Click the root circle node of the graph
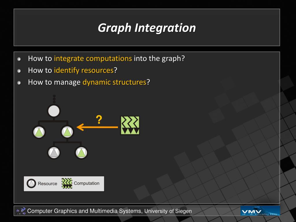Image resolution: width=296 pixels, height=222 pixels. 54,111
